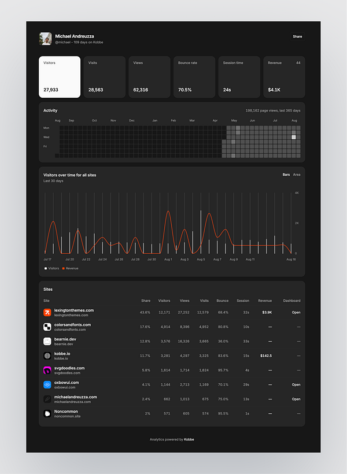Select the Revenue metric card
This screenshot has height=474, width=347.
(x=284, y=77)
